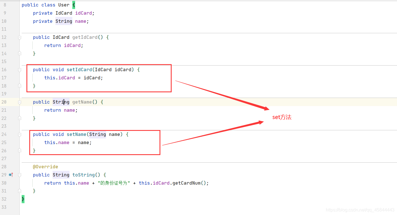Click the 'public void' keywords on line 16
This screenshot has width=397, height=215.
coord(48,70)
